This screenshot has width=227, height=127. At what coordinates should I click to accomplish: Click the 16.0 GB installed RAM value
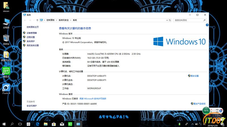(x=98, y=58)
